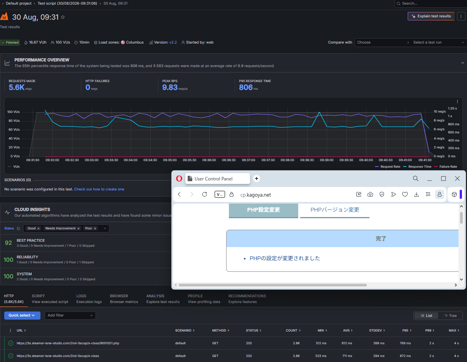Expand the BEST PRACTICE insight row
467x362 pixels.
pos(86,243)
